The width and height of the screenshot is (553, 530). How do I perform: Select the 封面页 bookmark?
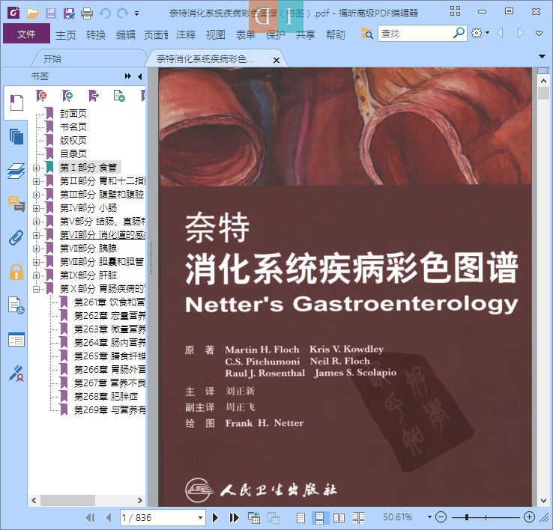[73, 114]
